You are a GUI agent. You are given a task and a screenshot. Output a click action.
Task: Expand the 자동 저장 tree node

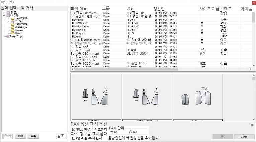(4, 36)
